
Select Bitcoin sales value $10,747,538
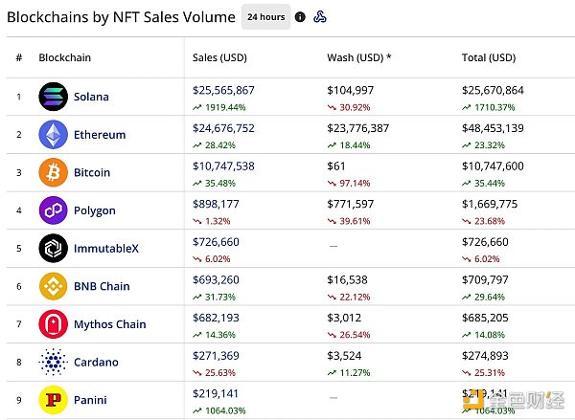coord(223,166)
